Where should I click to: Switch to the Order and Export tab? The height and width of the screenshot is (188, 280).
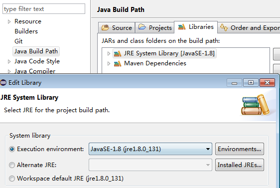pos(249,28)
